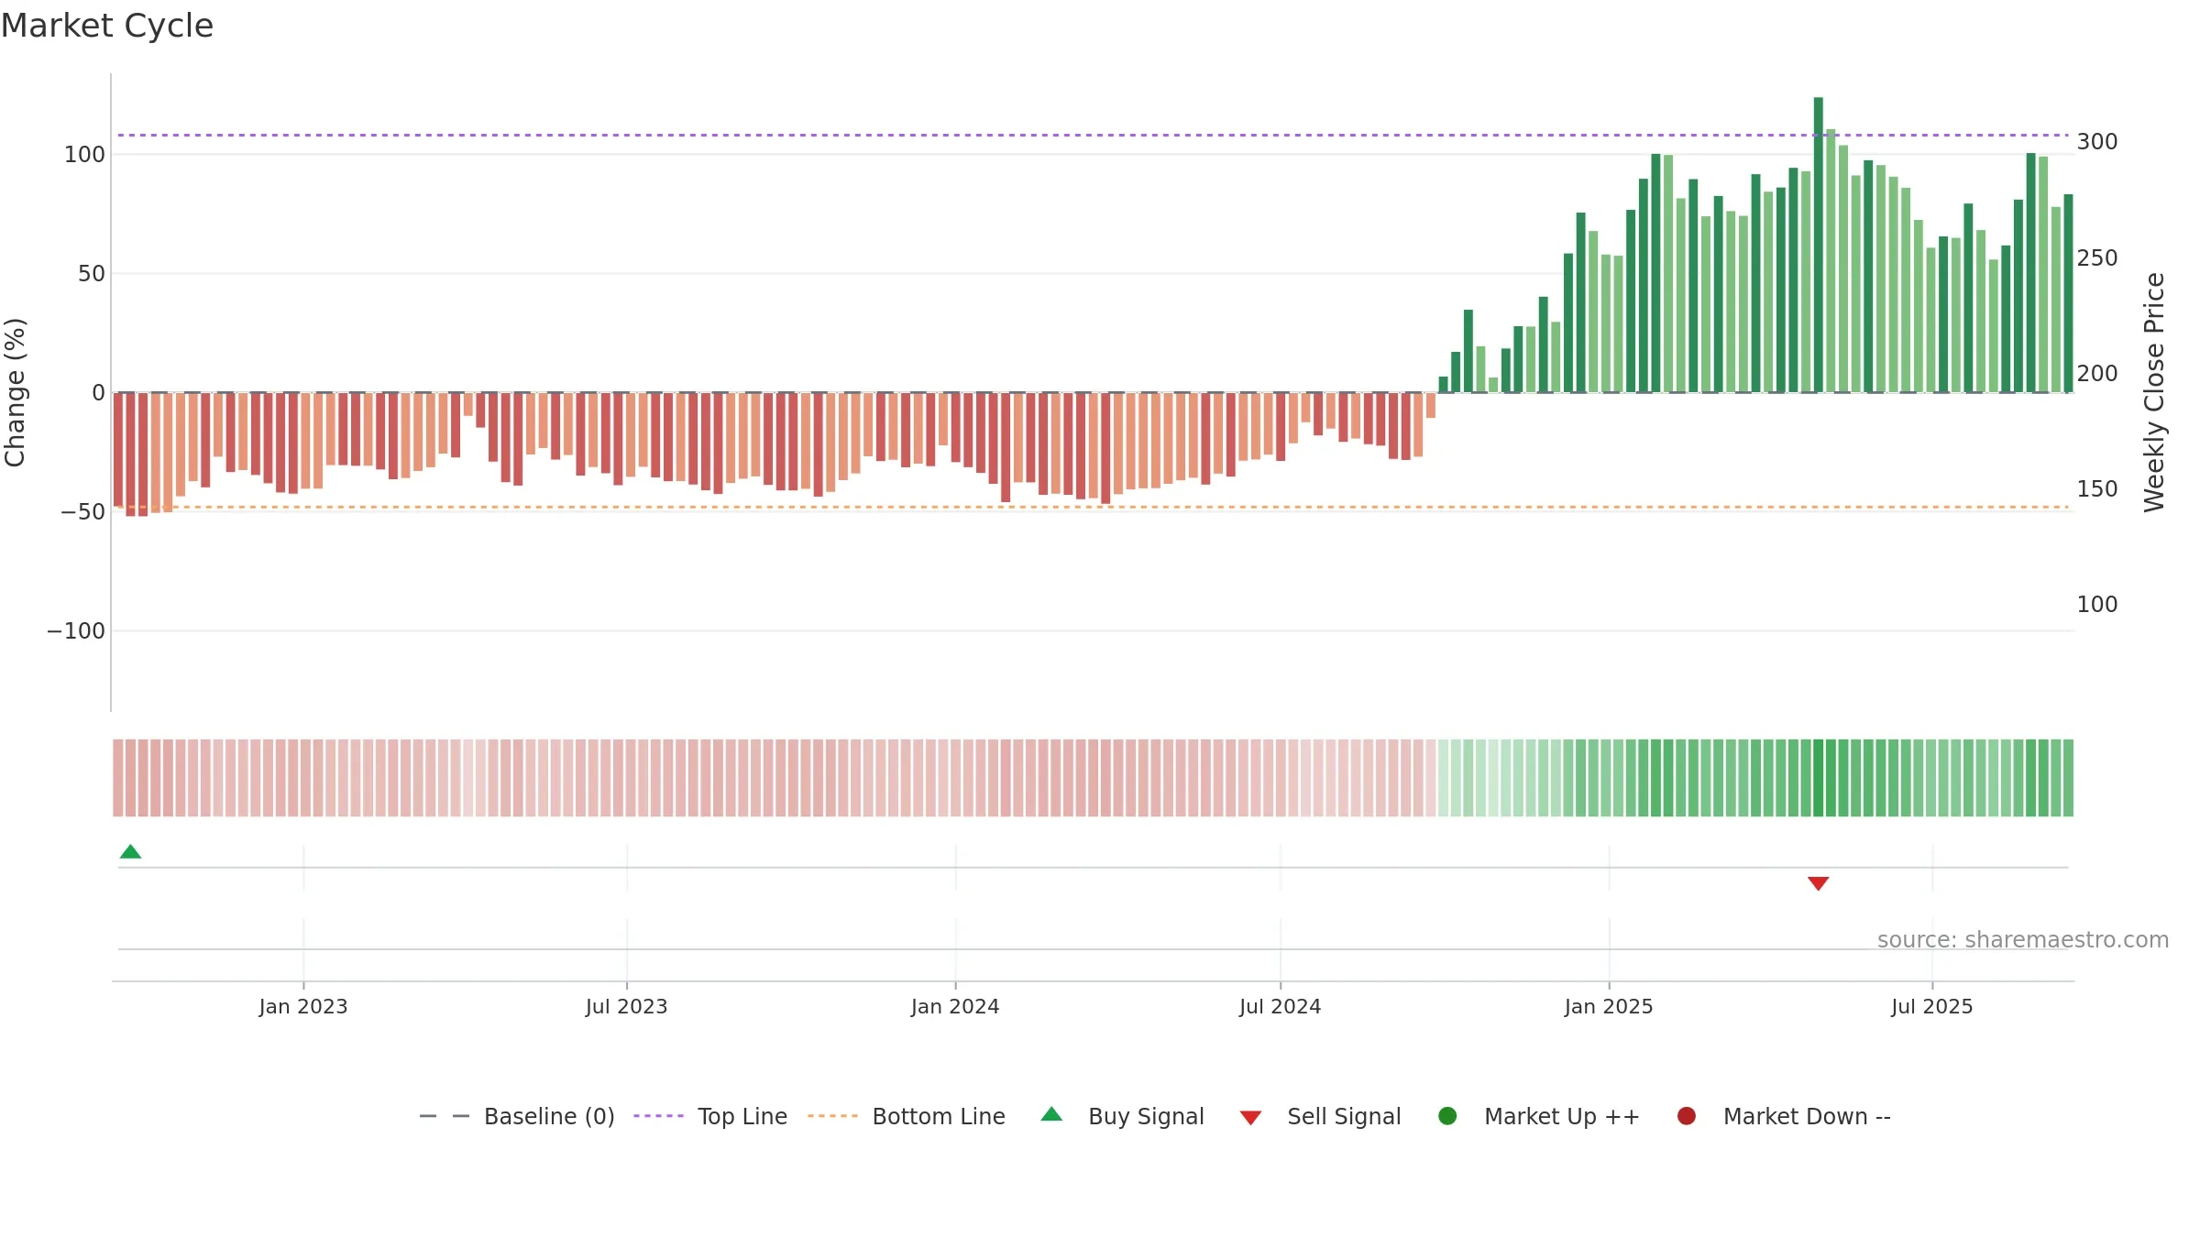Click the red triangle icon in the legend
Viewport: 2200px width, 1237px height.
(x=1250, y=1118)
